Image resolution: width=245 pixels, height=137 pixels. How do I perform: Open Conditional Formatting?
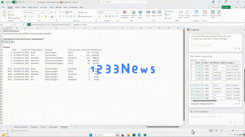click(x=125, y=15)
